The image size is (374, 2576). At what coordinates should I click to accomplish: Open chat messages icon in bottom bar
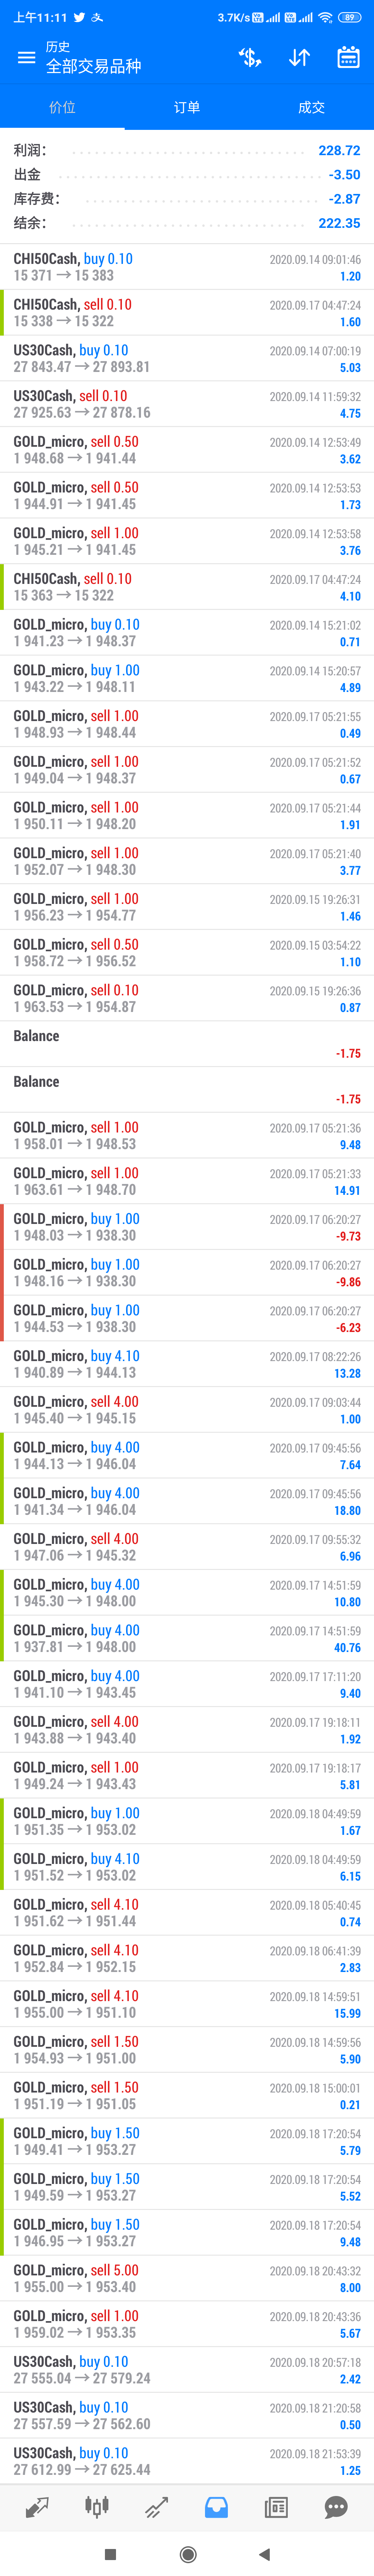[336, 2499]
